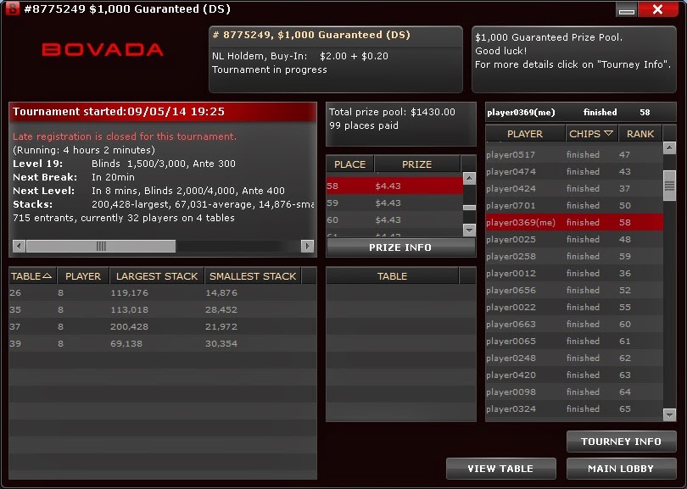Click right arrow of tournament info scrollbar
Image resolution: width=687 pixels, height=489 pixels.
point(307,246)
